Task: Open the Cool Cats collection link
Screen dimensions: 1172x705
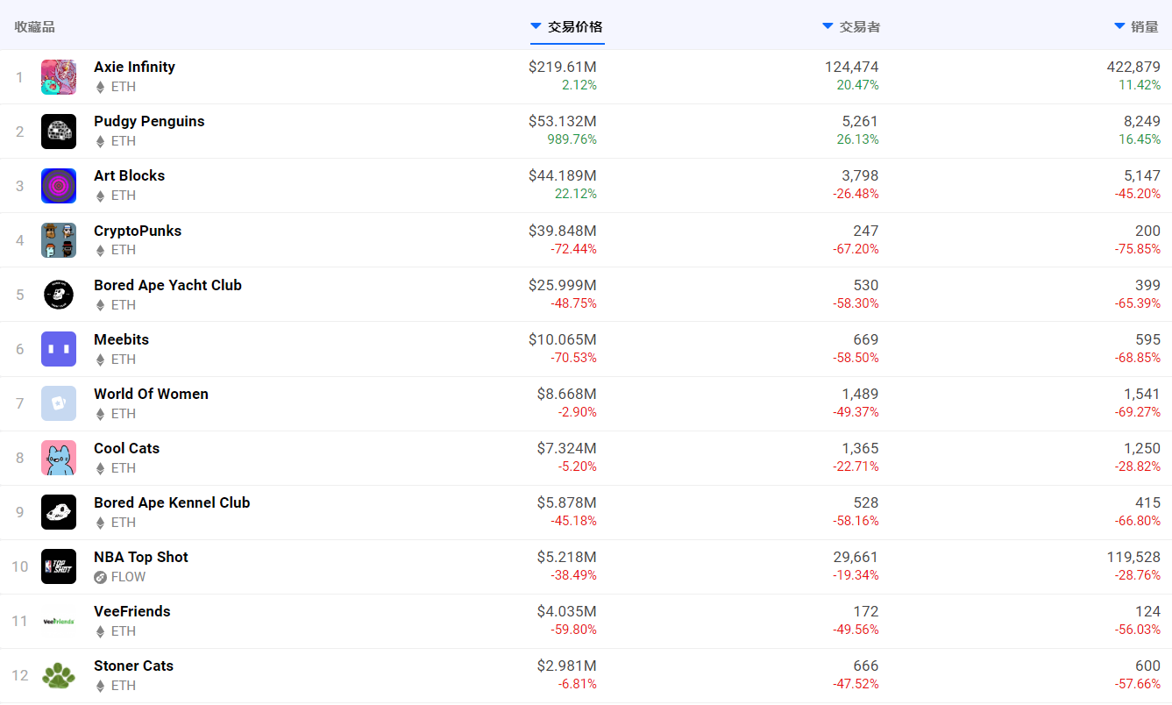Action: (126, 448)
